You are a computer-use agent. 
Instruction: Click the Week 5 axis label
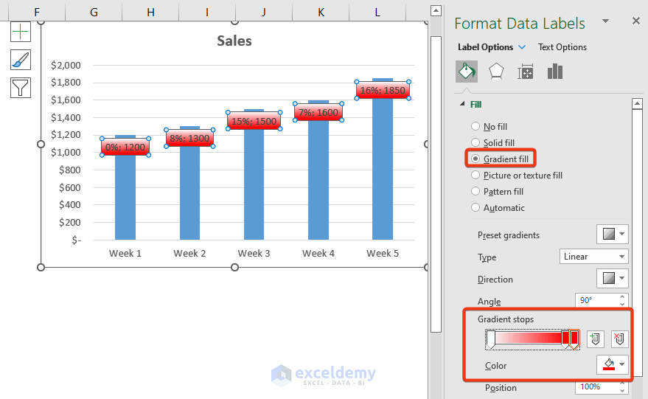[383, 253]
